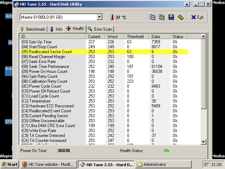Switch to HD Tune website Mozilla taskbar item

tap(49, 164)
